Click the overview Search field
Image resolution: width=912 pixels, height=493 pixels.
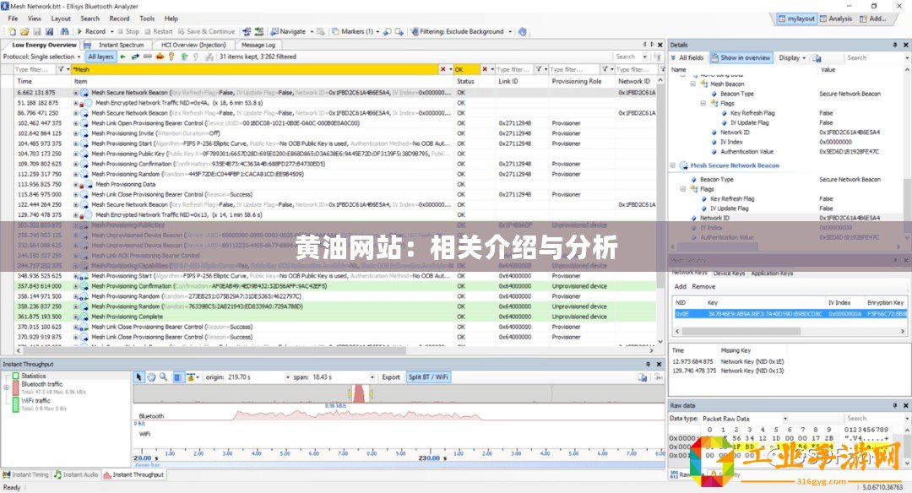627,57
